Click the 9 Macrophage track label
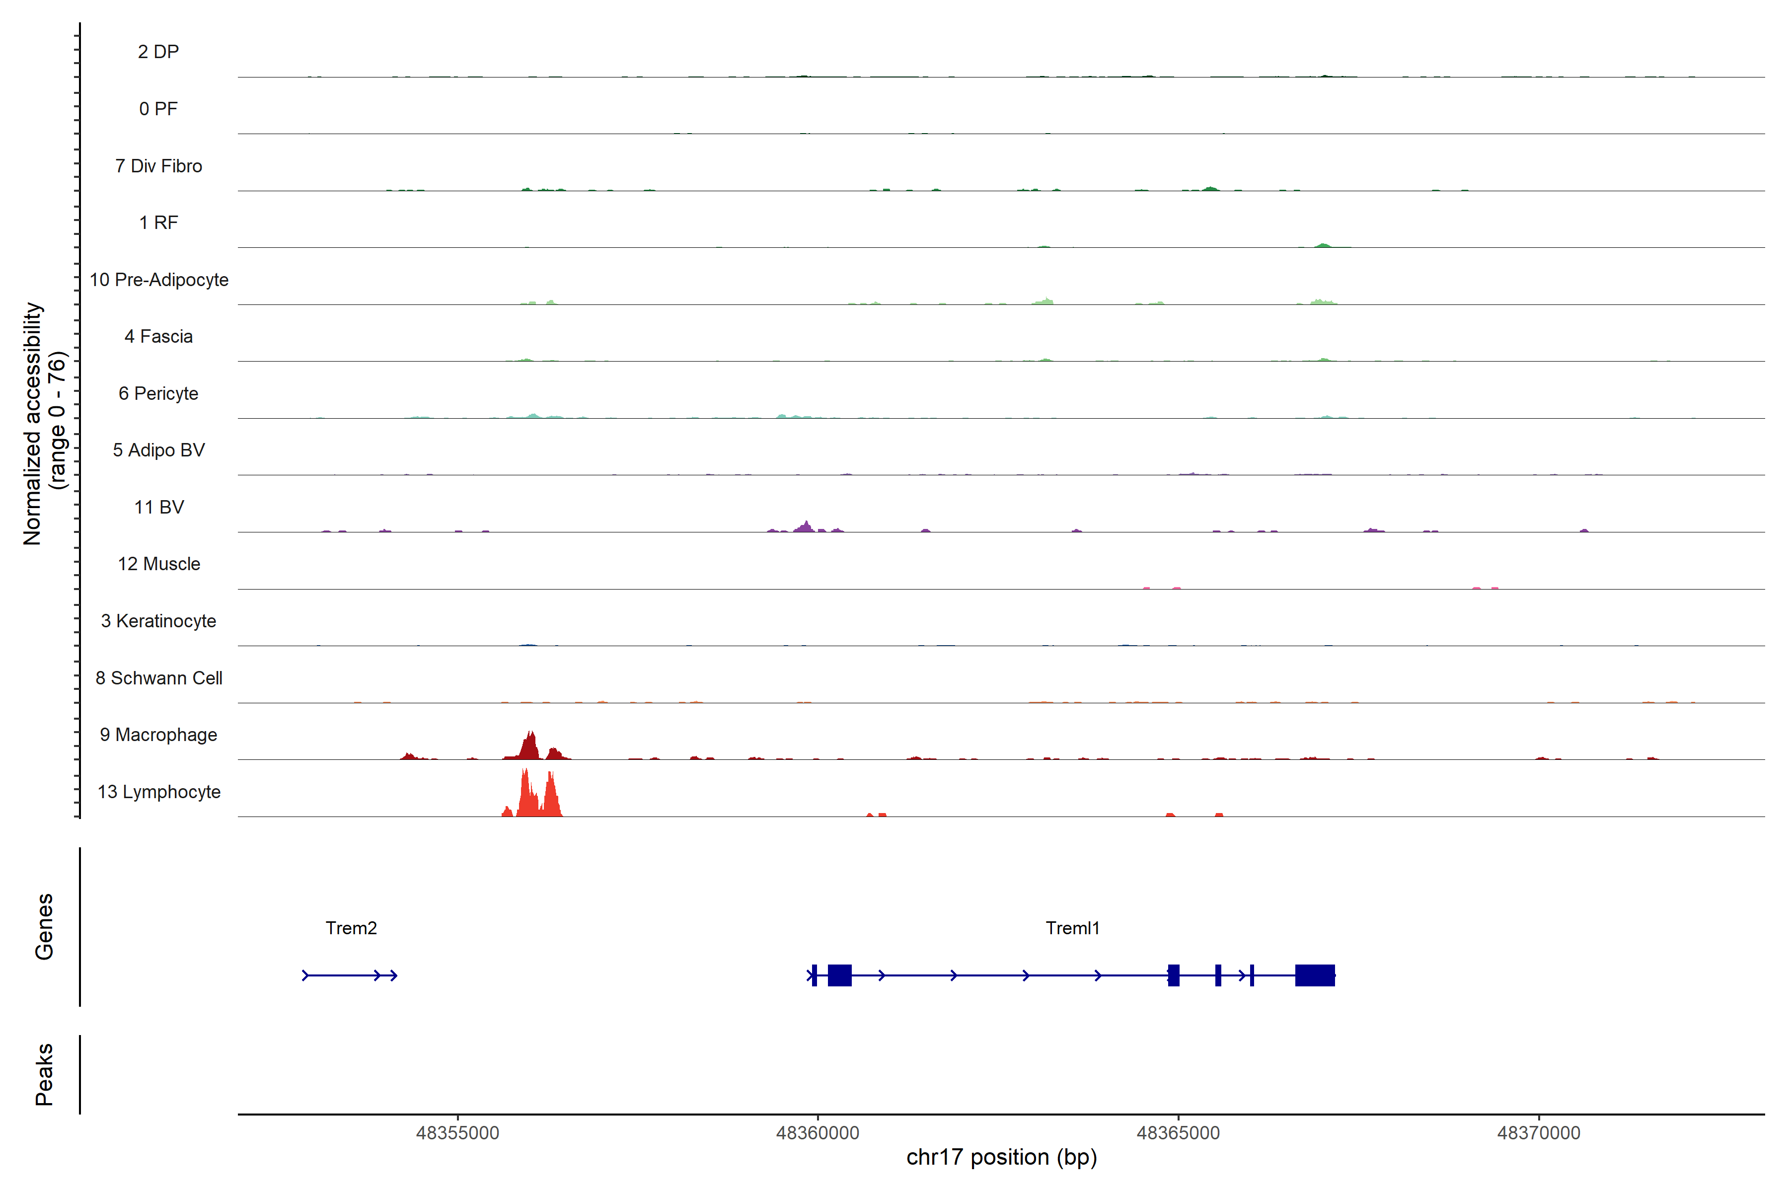Viewport: 1788px width, 1192px height. 159,735
